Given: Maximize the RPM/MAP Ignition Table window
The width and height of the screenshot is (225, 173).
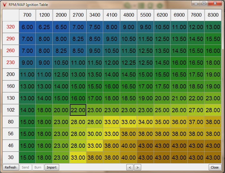Looking at the screenshot, I should [x=204, y=3].
